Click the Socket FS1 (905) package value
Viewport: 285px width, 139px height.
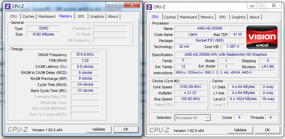click(210, 40)
